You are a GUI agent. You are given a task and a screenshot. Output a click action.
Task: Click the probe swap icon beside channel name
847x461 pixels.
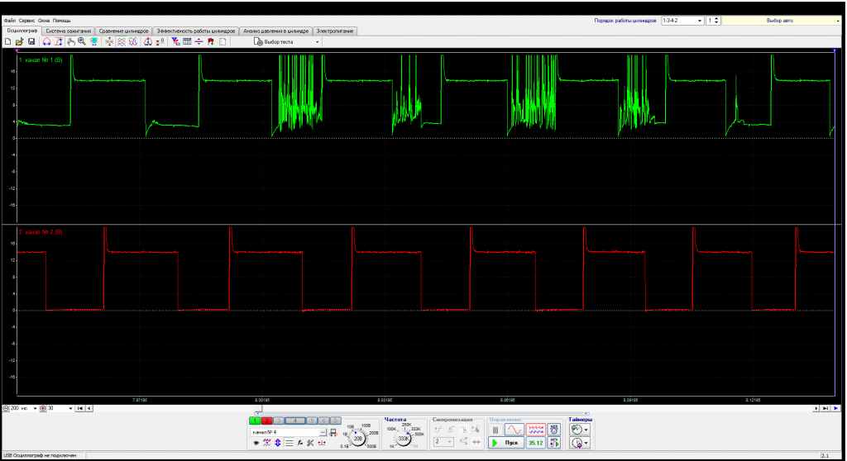[x=333, y=432]
